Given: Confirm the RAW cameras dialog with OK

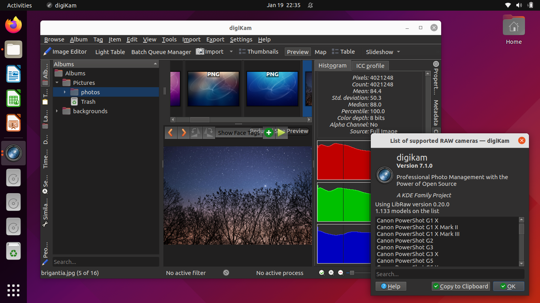Looking at the screenshot, I should point(509,286).
